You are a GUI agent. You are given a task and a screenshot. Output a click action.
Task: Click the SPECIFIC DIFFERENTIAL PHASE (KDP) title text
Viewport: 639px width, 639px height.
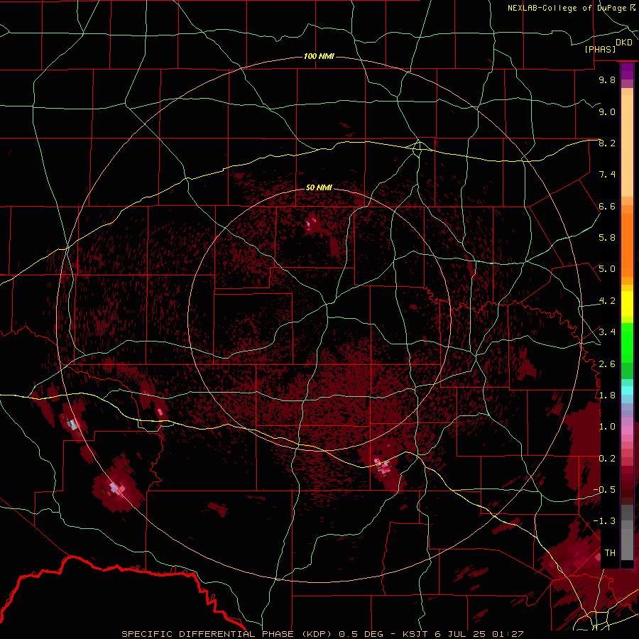[227, 634]
